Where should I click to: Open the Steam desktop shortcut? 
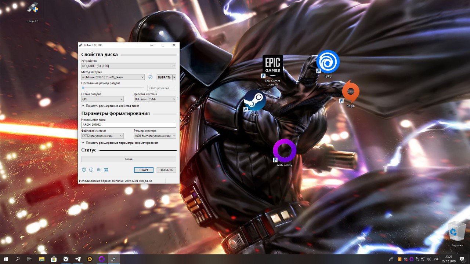255,103
